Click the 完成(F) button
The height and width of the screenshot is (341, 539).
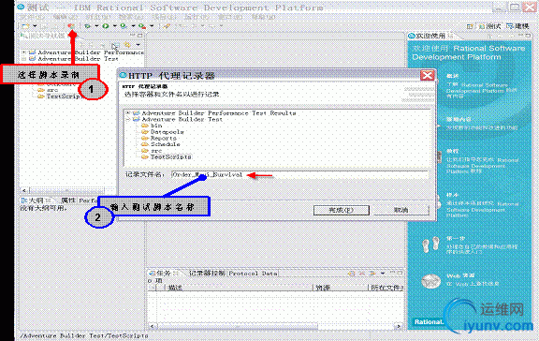pos(342,210)
